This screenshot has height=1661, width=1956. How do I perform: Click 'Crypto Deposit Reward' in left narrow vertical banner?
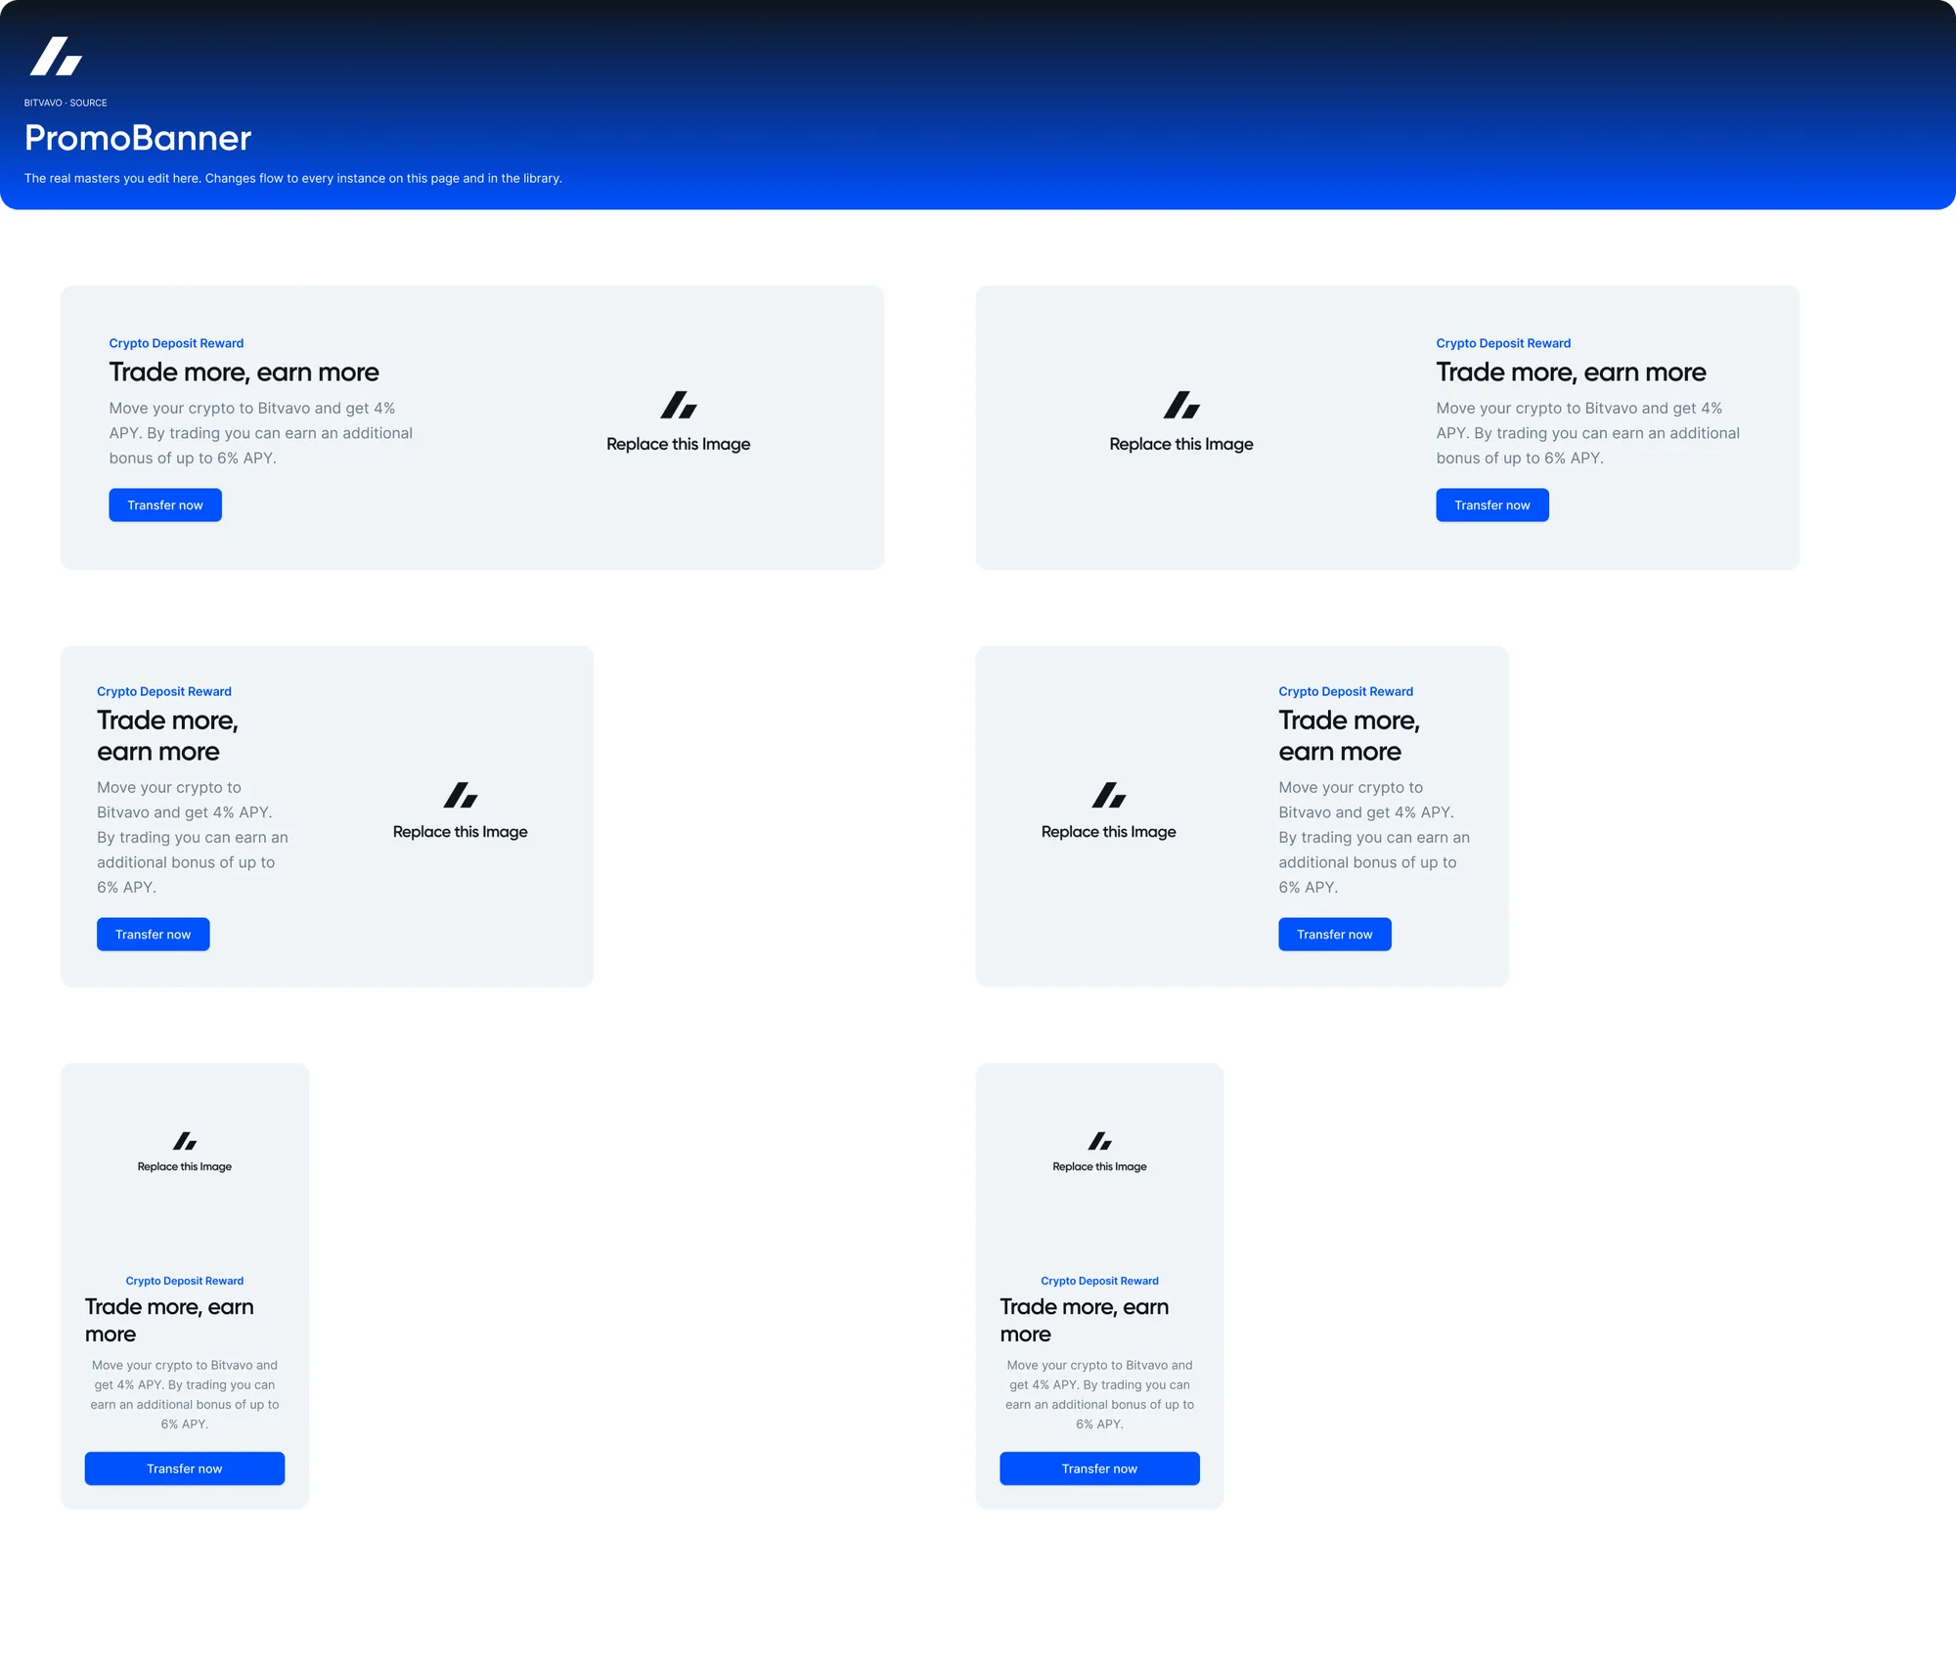(x=185, y=1281)
